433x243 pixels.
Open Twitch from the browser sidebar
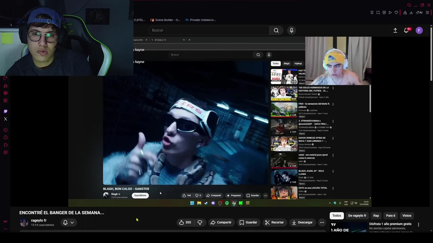click(x=5, y=111)
